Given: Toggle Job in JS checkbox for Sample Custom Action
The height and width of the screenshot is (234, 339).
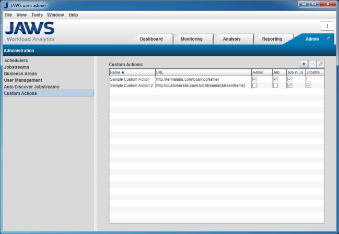Looking at the screenshot, I should [x=290, y=79].
